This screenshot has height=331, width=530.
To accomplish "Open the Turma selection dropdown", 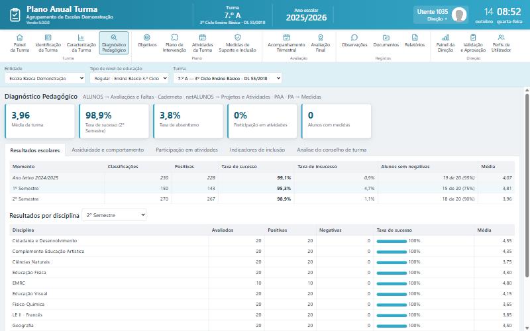I will coord(227,78).
